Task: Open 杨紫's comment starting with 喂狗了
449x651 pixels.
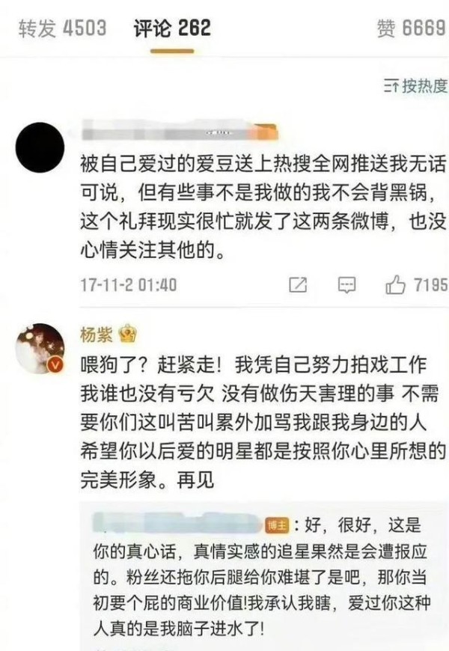Action: [x=263, y=422]
